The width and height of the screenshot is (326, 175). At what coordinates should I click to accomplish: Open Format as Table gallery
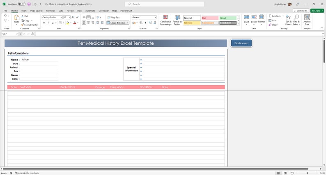[177, 20]
